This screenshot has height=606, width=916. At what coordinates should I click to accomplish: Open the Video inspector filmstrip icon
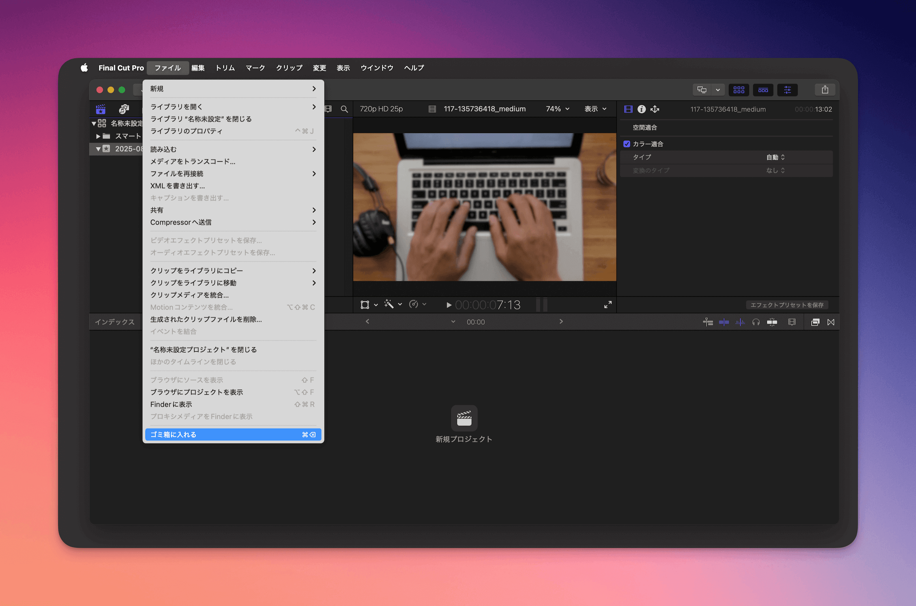pos(628,109)
